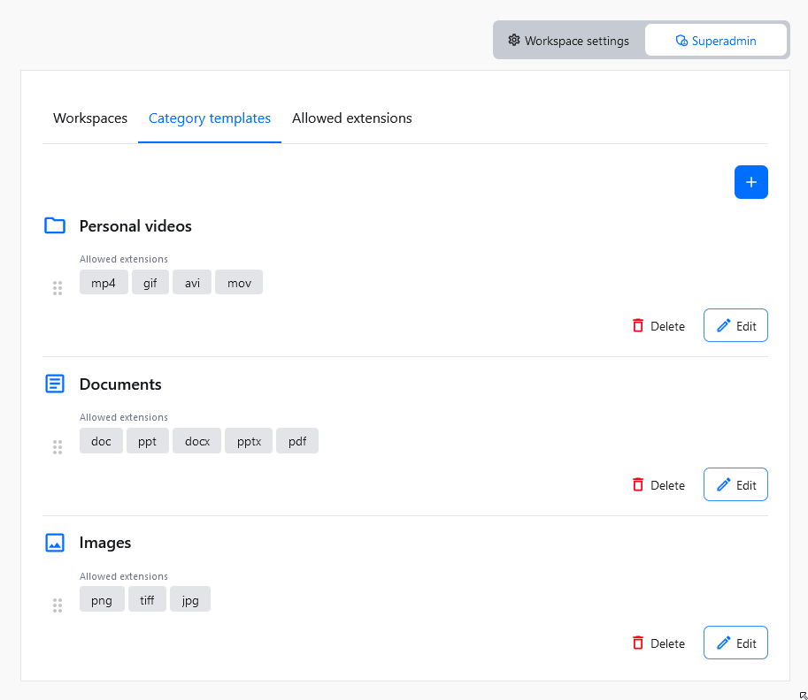The height and width of the screenshot is (700, 808).
Task: Delete the Images category template
Action: (658, 643)
